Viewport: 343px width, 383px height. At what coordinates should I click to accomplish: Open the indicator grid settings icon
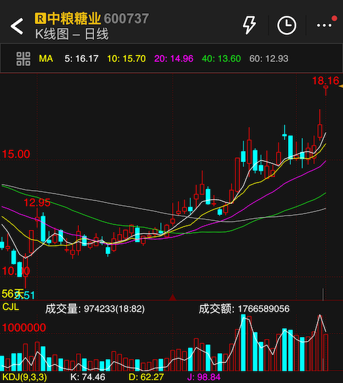[x=23, y=58]
